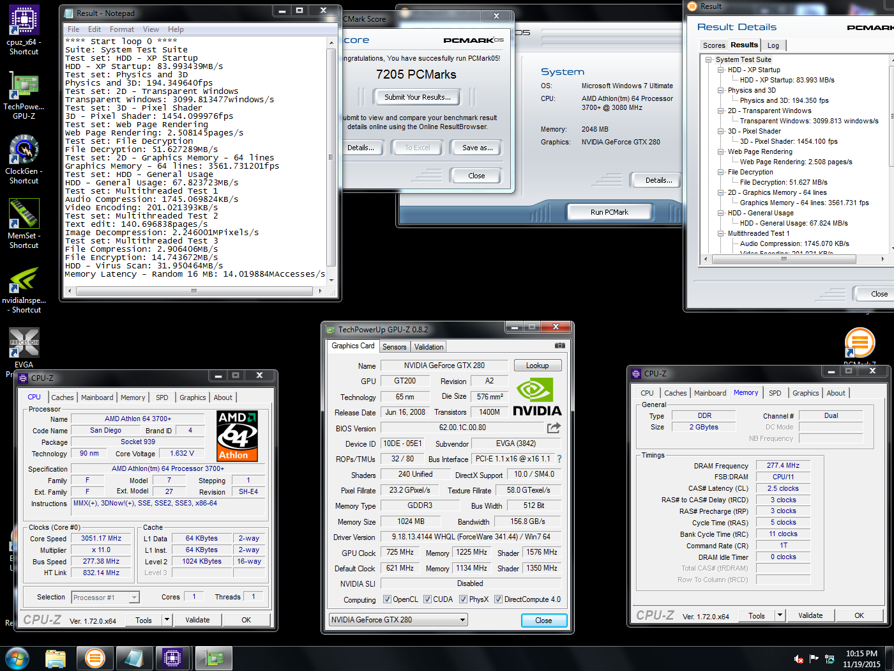
Task: Collapse the HDD - XP Startup tree node
Action: [720, 70]
